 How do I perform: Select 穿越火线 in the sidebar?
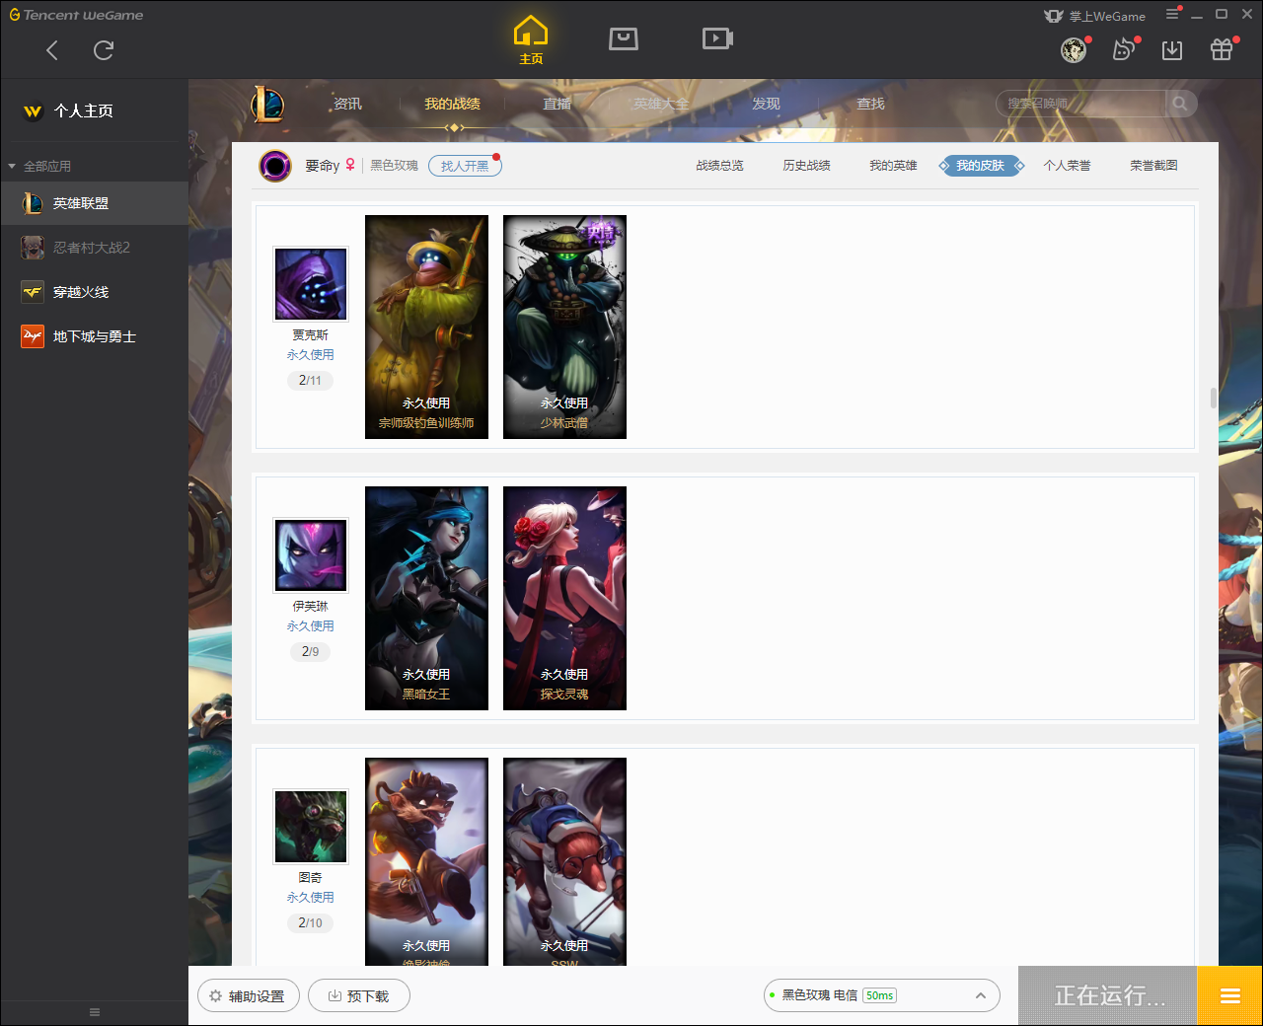point(94,292)
